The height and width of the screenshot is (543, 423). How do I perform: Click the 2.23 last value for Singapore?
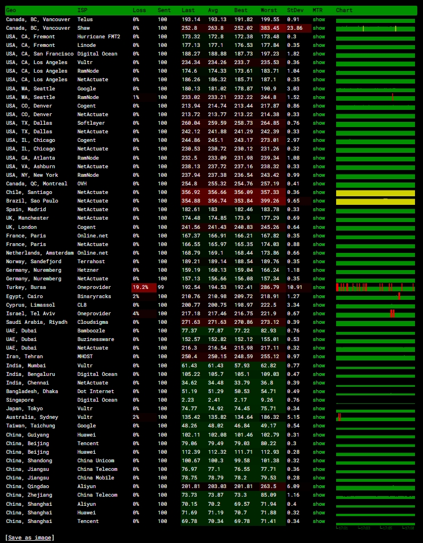[x=188, y=400]
